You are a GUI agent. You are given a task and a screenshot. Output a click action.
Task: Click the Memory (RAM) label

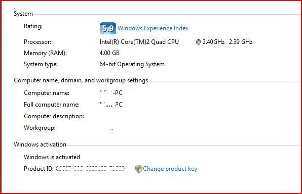(x=45, y=53)
